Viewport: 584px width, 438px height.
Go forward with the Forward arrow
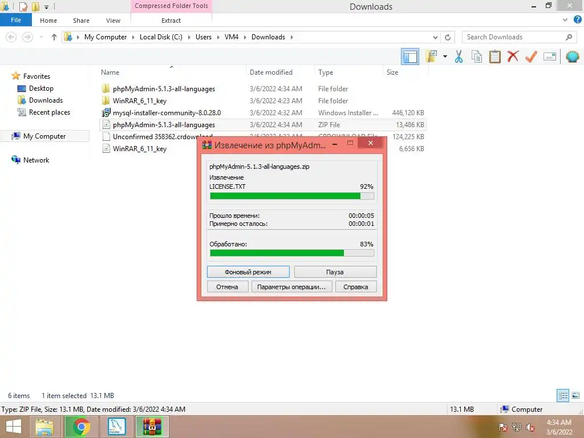(x=27, y=37)
